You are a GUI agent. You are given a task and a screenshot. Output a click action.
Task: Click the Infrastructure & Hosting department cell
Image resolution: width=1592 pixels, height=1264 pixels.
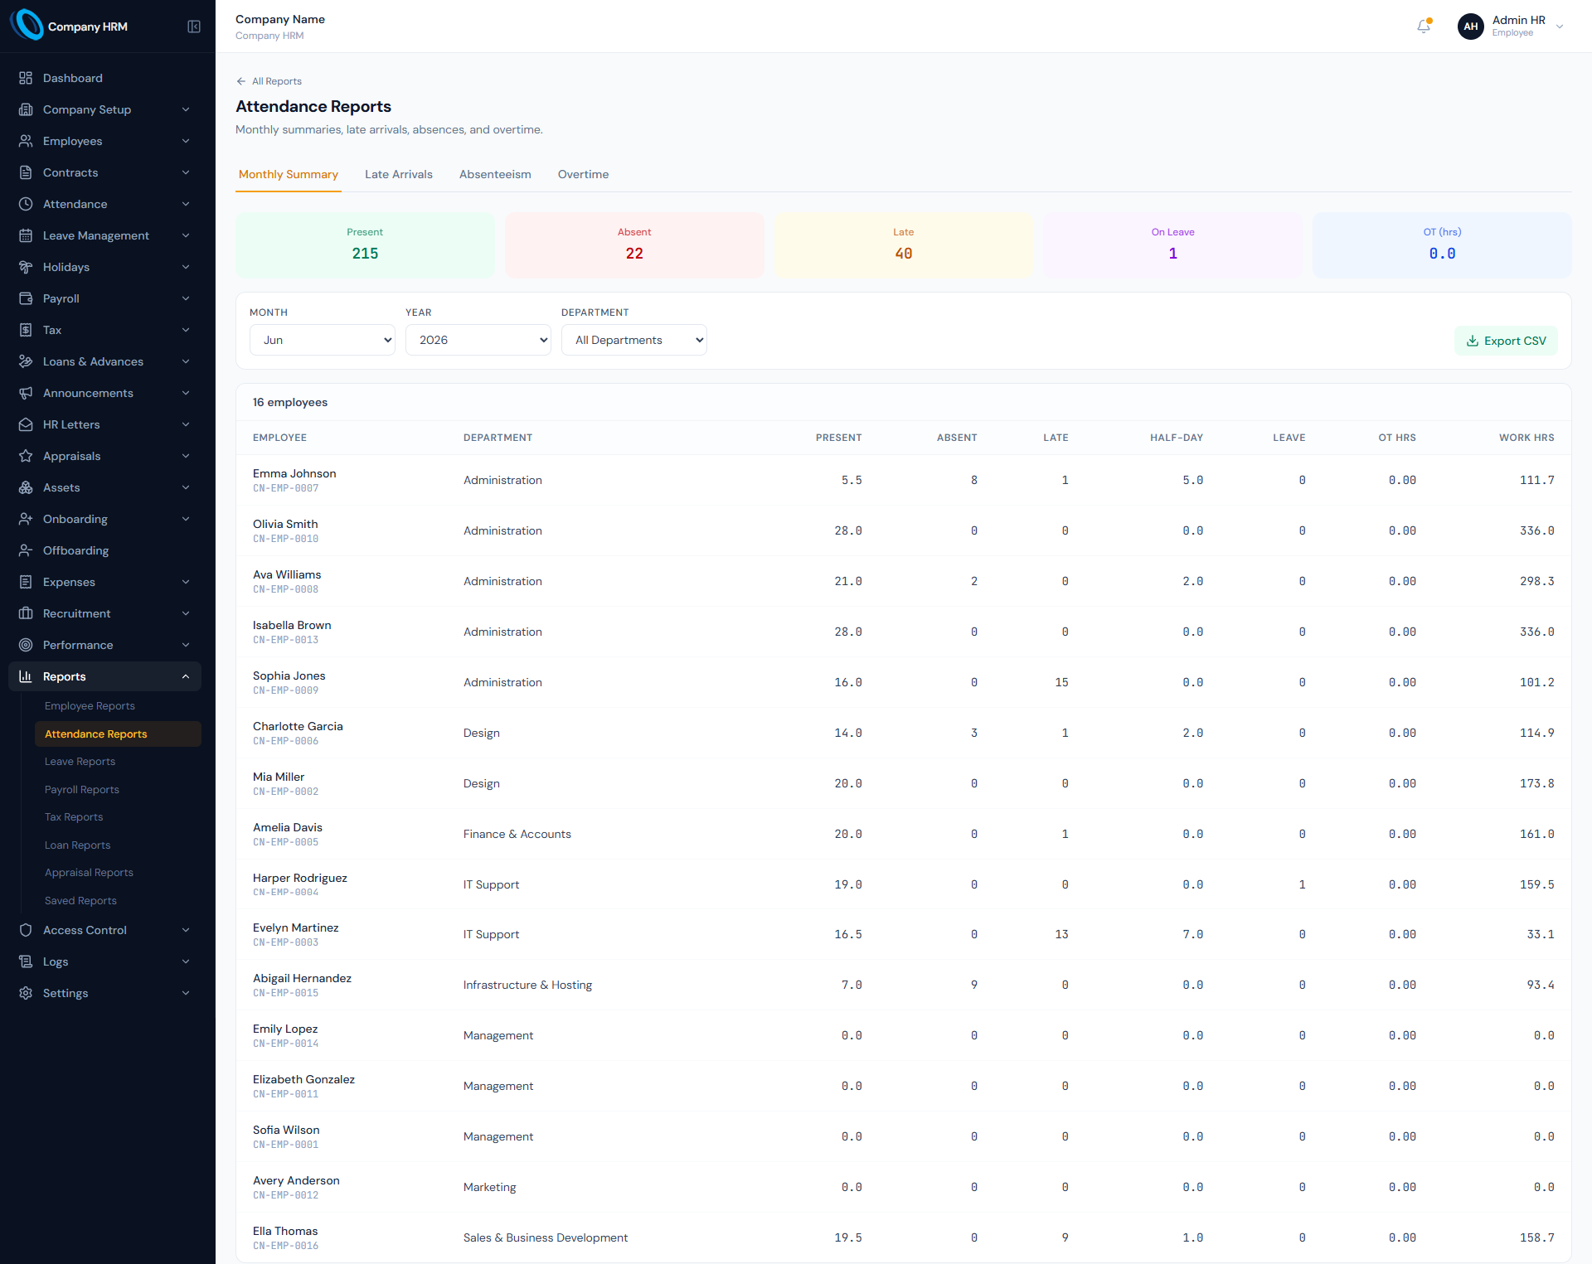coord(527,985)
